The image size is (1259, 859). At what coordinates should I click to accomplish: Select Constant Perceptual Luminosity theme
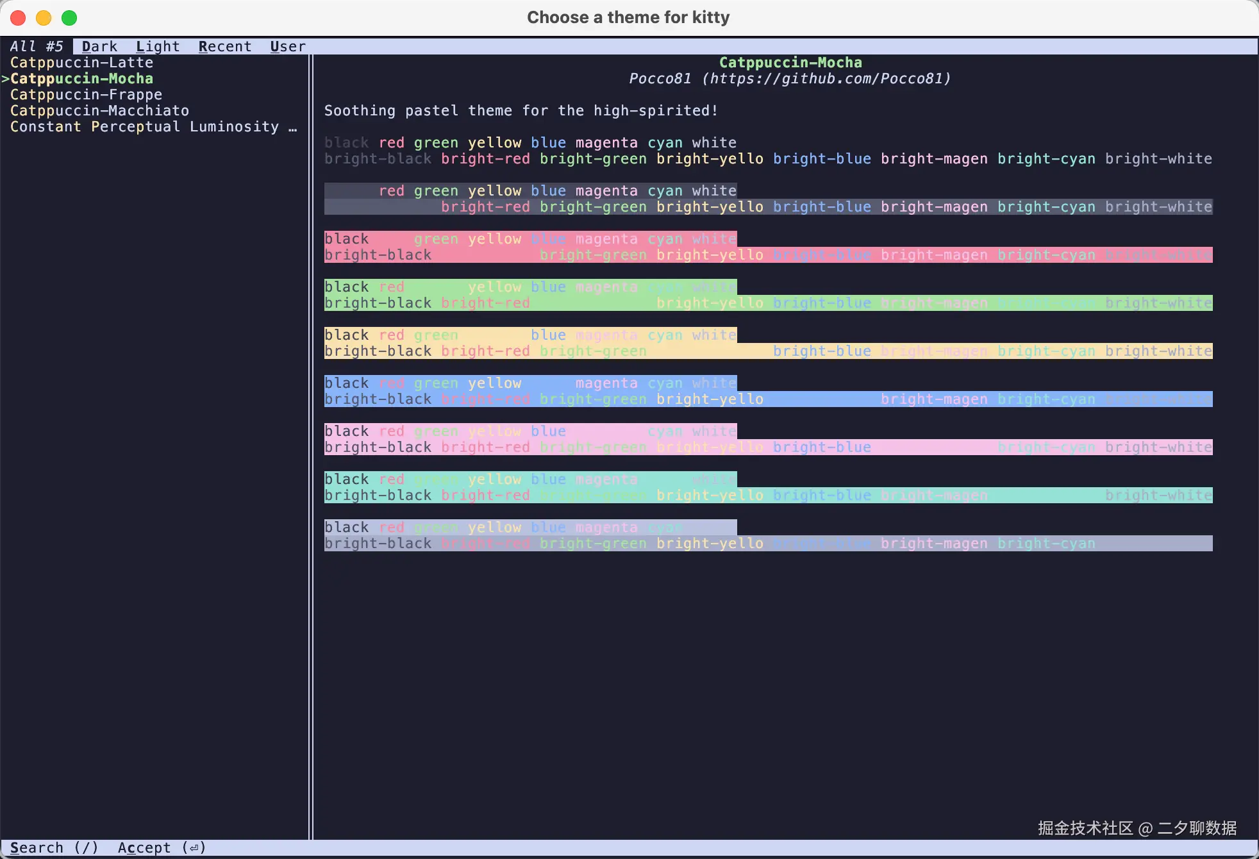[144, 127]
